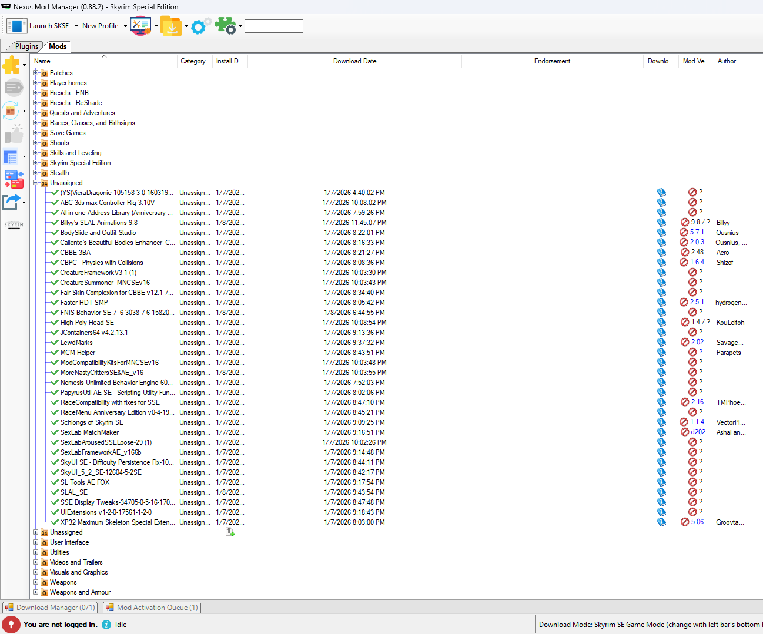The image size is (763, 634).
Task: Click the blue book icon for CBBE 3BA
Action: click(661, 253)
